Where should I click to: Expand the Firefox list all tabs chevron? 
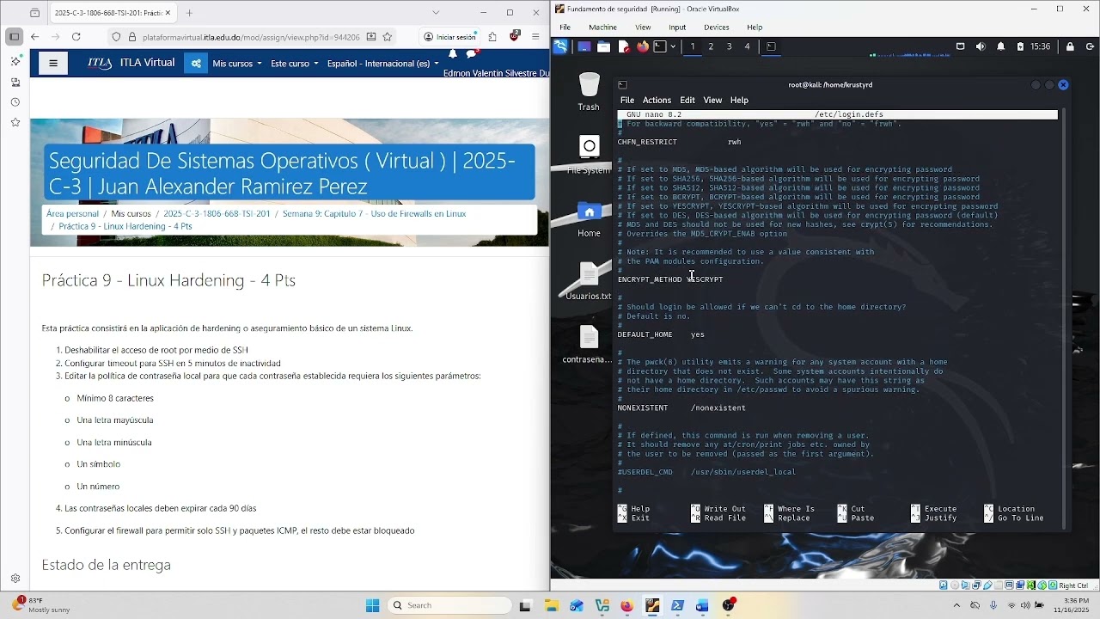436,13
